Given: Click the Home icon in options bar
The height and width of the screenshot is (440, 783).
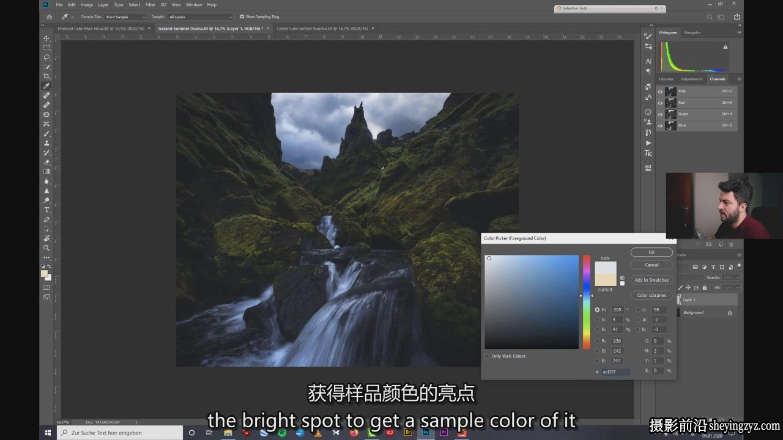Looking at the screenshot, I should [x=50, y=16].
